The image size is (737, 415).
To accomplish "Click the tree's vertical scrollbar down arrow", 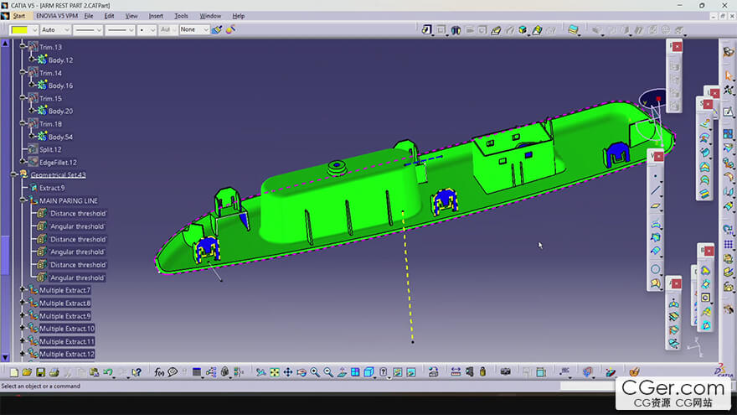I will pyautogui.click(x=4, y=357).
